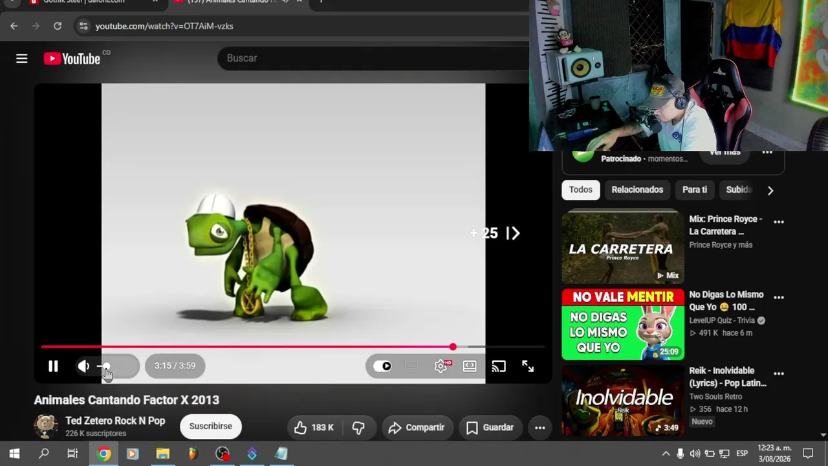Close the Animales Cantando browser tab
This screenshot has width=828, height=466.
tap(299, 2)
